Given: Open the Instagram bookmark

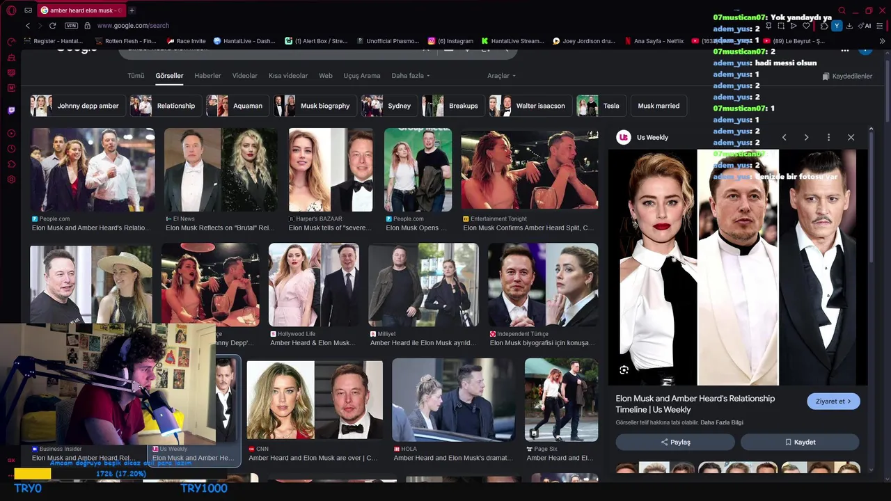Looking at the screenshot, I should pos(450,41).
